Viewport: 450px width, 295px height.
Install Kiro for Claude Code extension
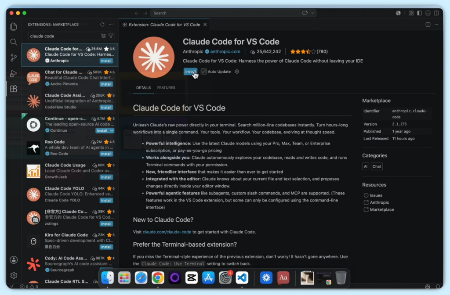click(x=106, y=247)
